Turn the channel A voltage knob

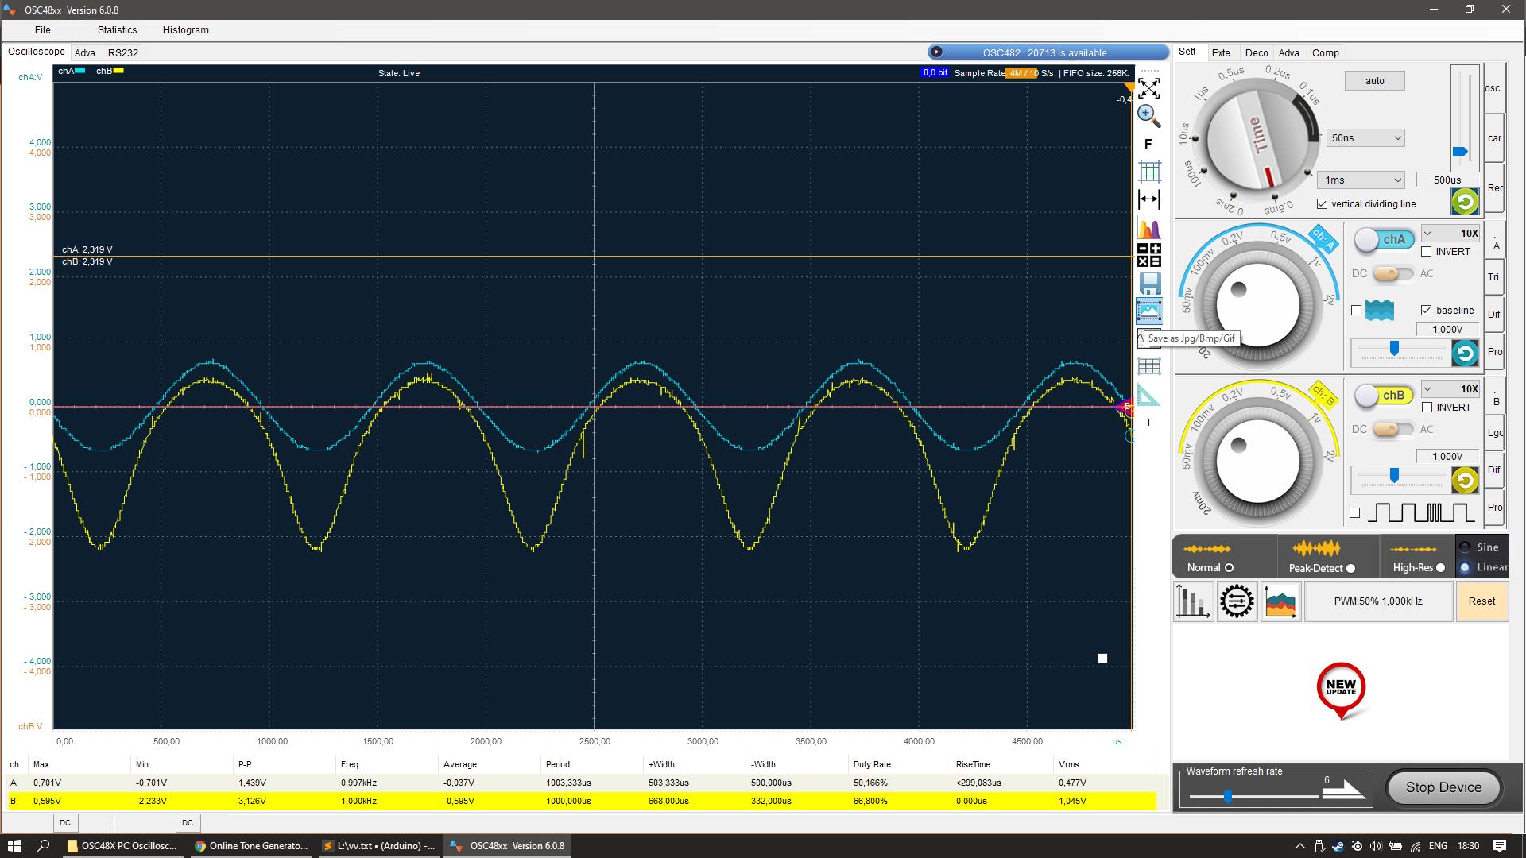[x=1257, y=305]
